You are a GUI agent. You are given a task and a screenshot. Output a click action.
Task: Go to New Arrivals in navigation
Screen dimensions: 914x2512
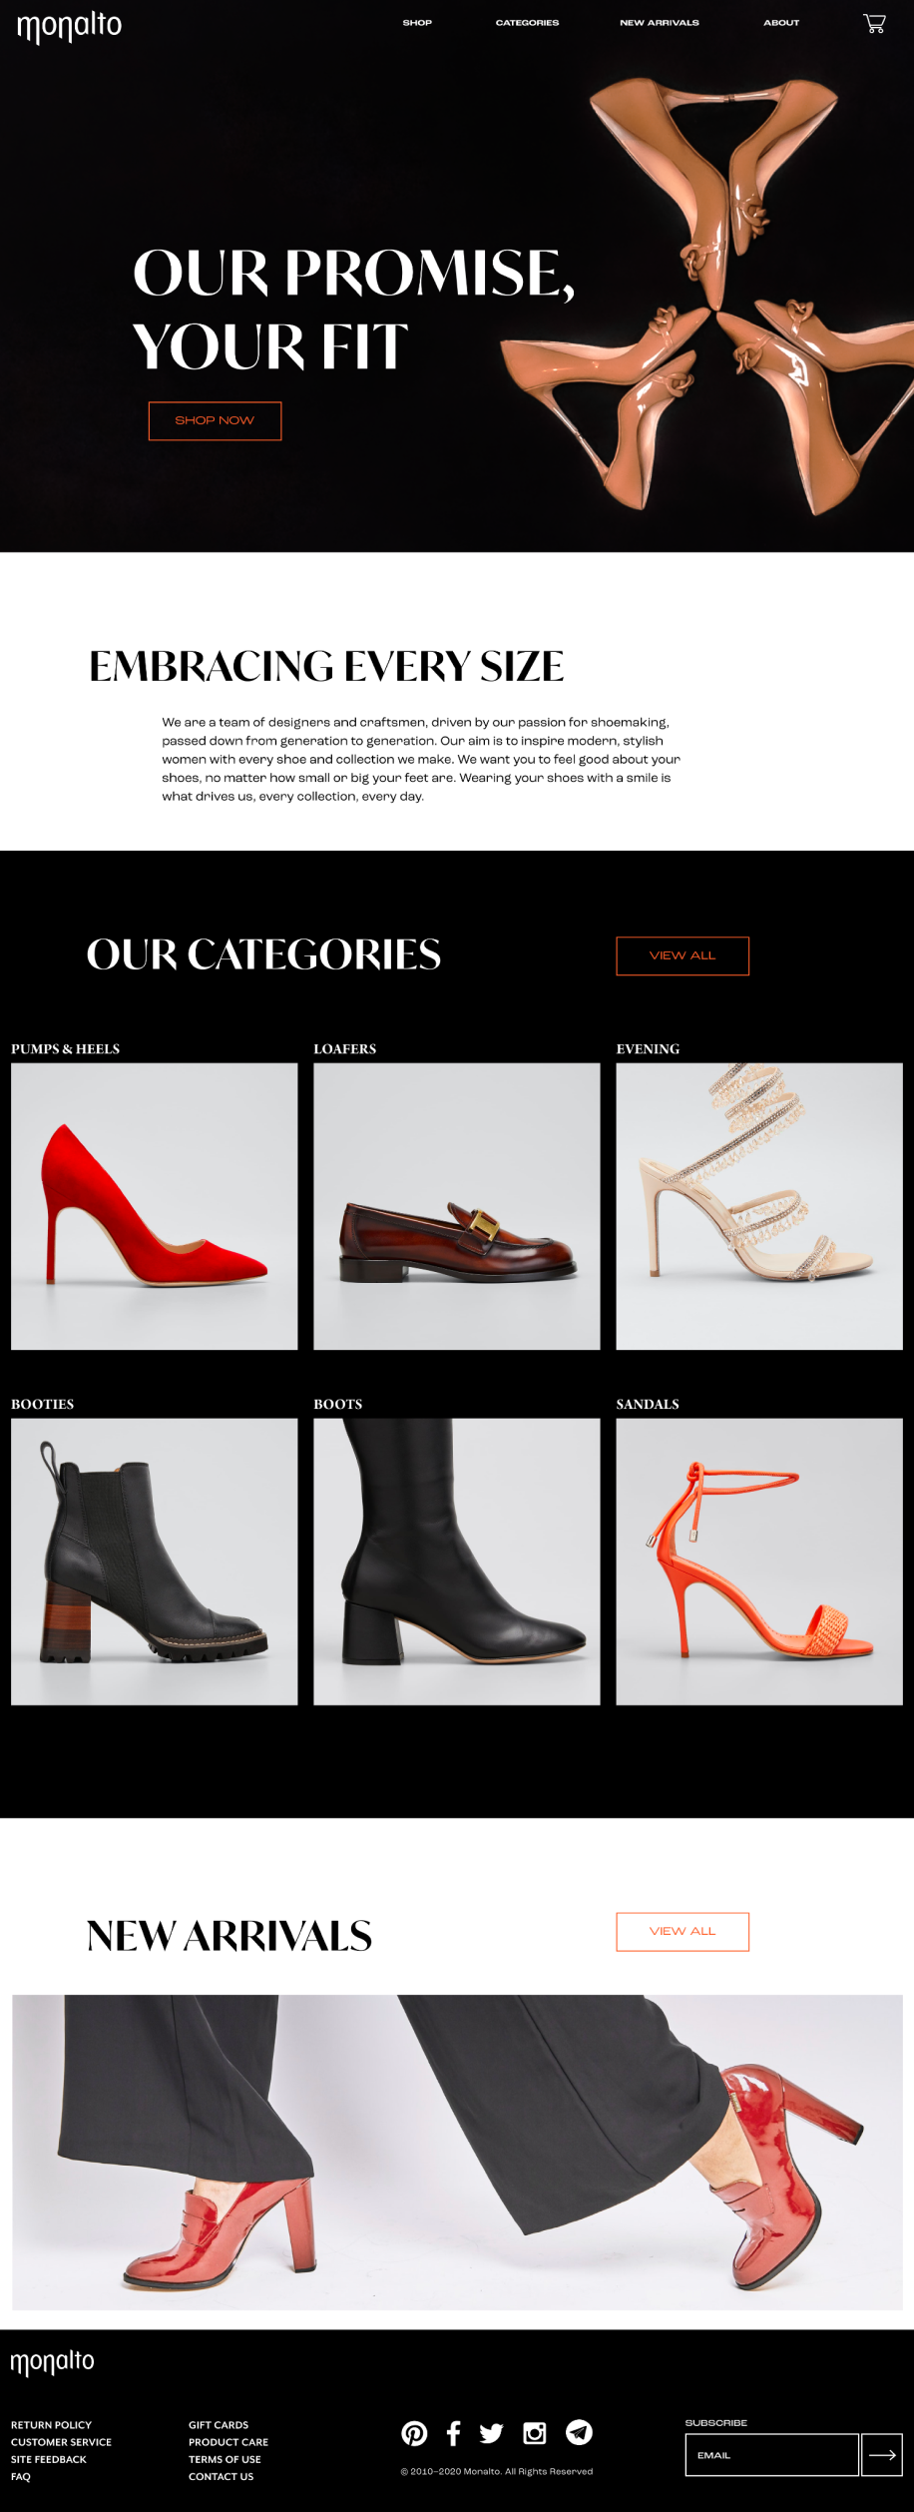(660, 22)
